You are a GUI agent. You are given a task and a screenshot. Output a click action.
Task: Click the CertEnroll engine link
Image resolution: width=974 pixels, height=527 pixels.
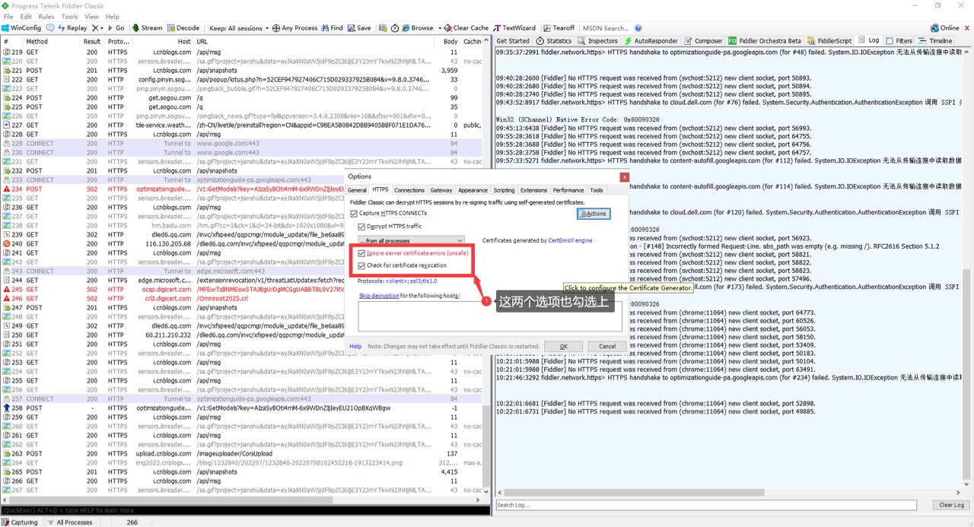point(571,240)
